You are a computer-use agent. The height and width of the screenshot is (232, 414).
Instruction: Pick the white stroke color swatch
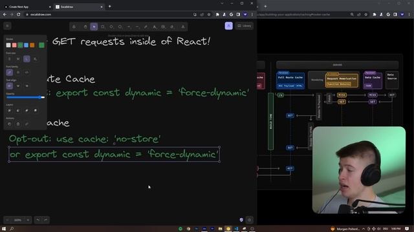pyautogui.click(x=8, y=45)
